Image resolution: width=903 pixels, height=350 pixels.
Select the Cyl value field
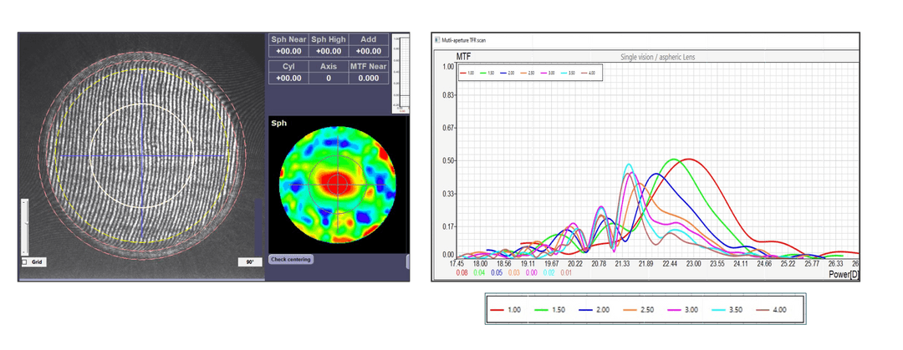(288, 78)
